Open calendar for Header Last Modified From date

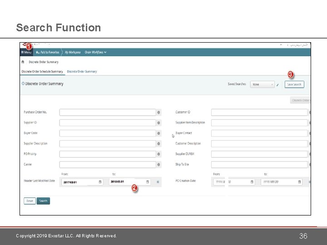[100, 182]
